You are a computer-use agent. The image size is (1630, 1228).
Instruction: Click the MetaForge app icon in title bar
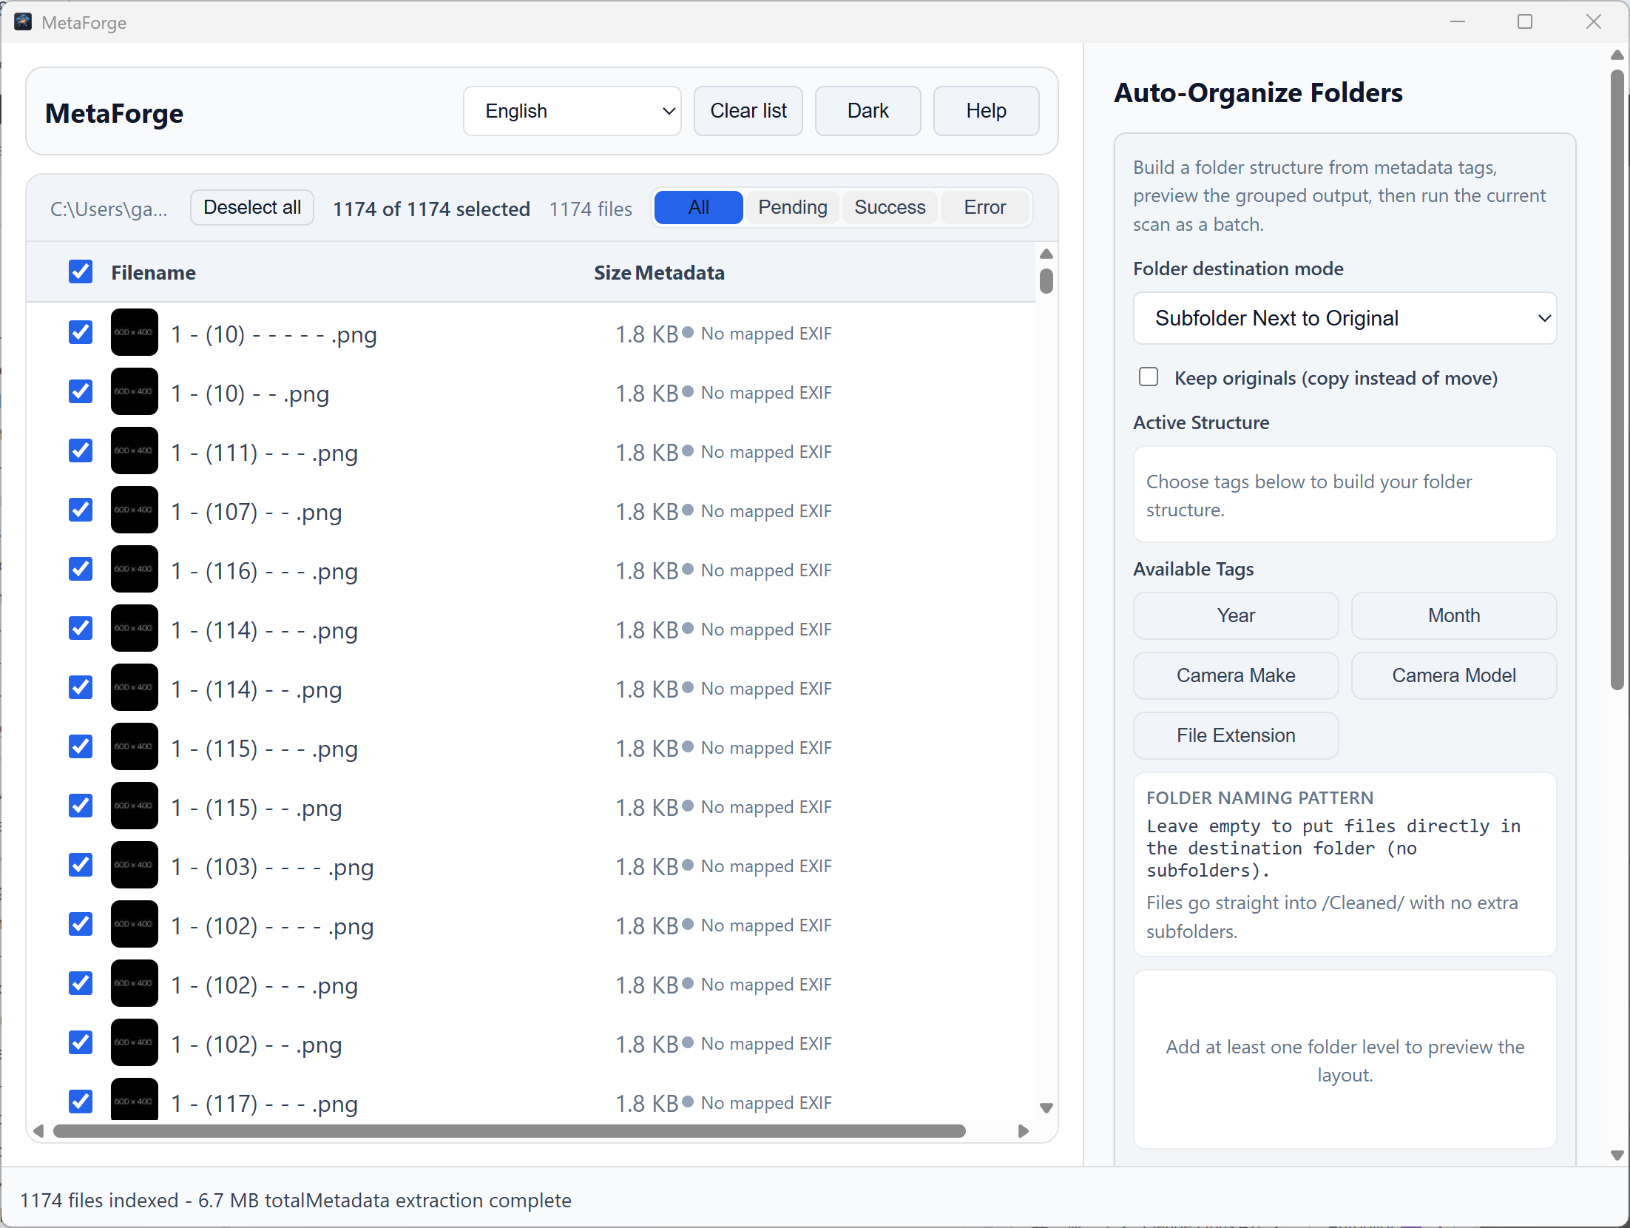[23, 21]
